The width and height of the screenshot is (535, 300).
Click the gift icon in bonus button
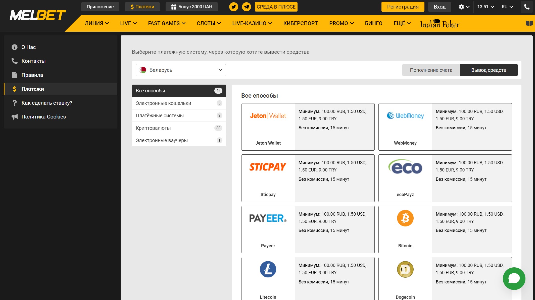click(x=173, y=7)
